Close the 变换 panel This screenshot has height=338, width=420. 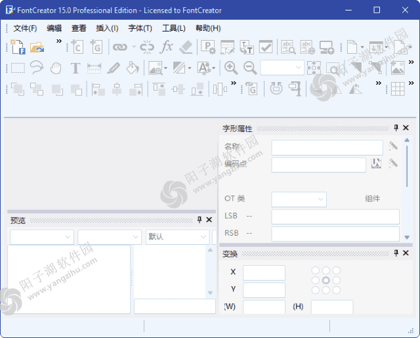coord(406,253)
